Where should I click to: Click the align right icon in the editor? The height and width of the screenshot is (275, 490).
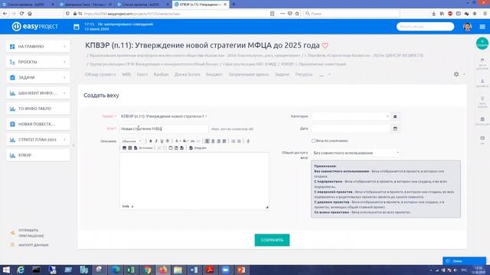point(218,141)
